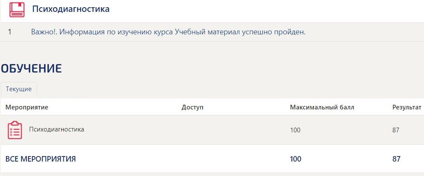
Task: Click the bold total maximum score 100
Action: pyautogui.click(x=296, y=159)
